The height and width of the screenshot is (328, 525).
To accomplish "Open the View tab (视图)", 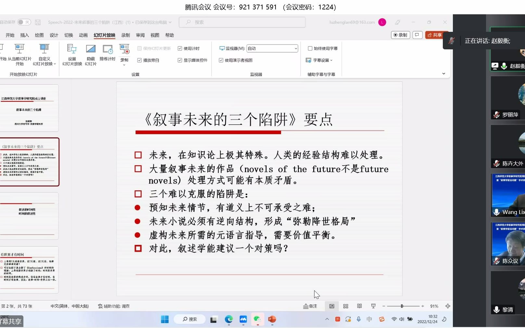I will (x=155, y=35).
